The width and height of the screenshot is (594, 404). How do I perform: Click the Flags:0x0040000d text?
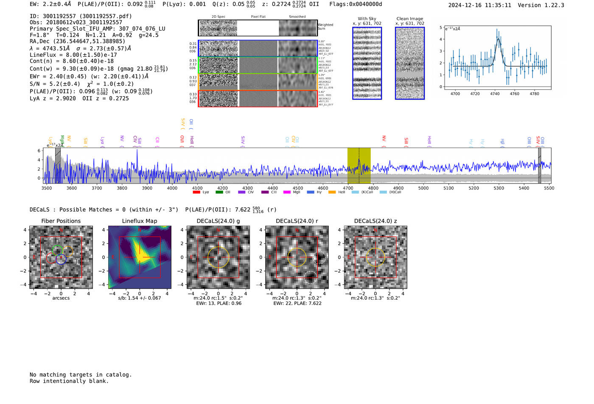(x=356, y=4)
